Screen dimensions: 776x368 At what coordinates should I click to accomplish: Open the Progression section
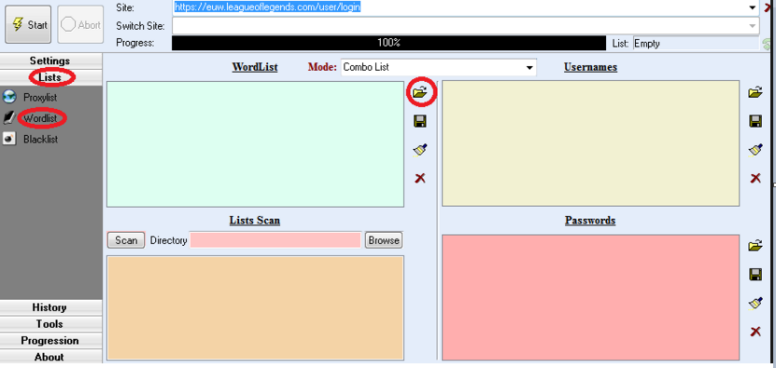click(x=50, y=341)
